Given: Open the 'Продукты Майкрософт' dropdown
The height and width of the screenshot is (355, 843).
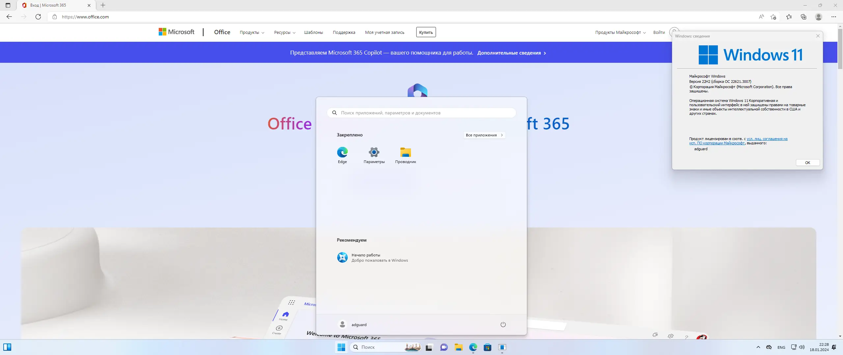Looking at the screenshot, I should (x=619, y=32).
